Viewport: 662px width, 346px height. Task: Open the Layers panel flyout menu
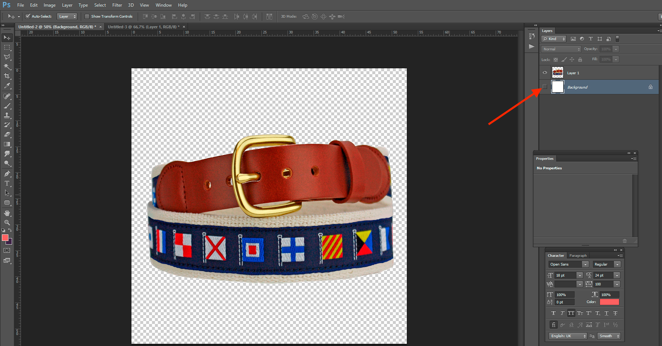click(x=659, y=31)
